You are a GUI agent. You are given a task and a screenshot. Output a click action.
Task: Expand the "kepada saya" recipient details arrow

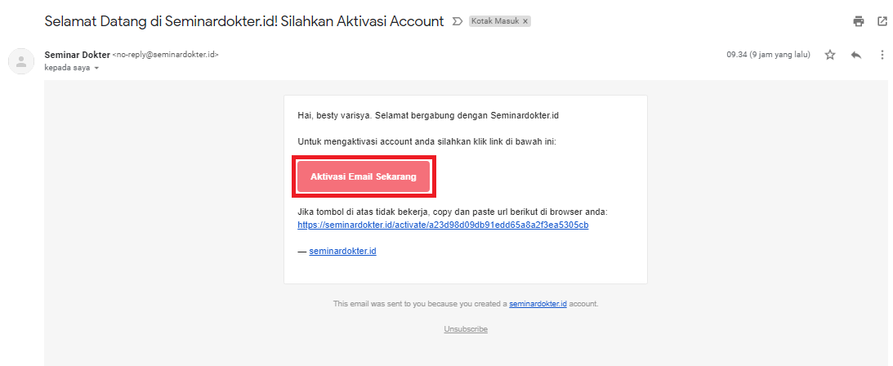(x=96, y=68)
